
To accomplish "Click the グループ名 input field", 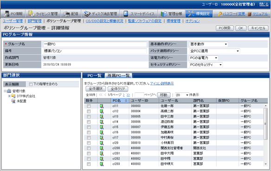I will [x=95, y=44].
